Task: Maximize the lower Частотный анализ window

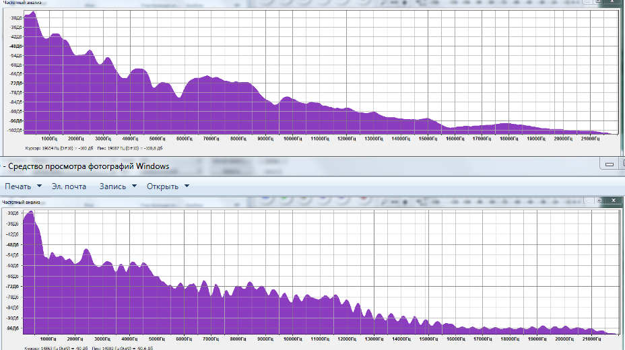Action: tap(599, 201)
